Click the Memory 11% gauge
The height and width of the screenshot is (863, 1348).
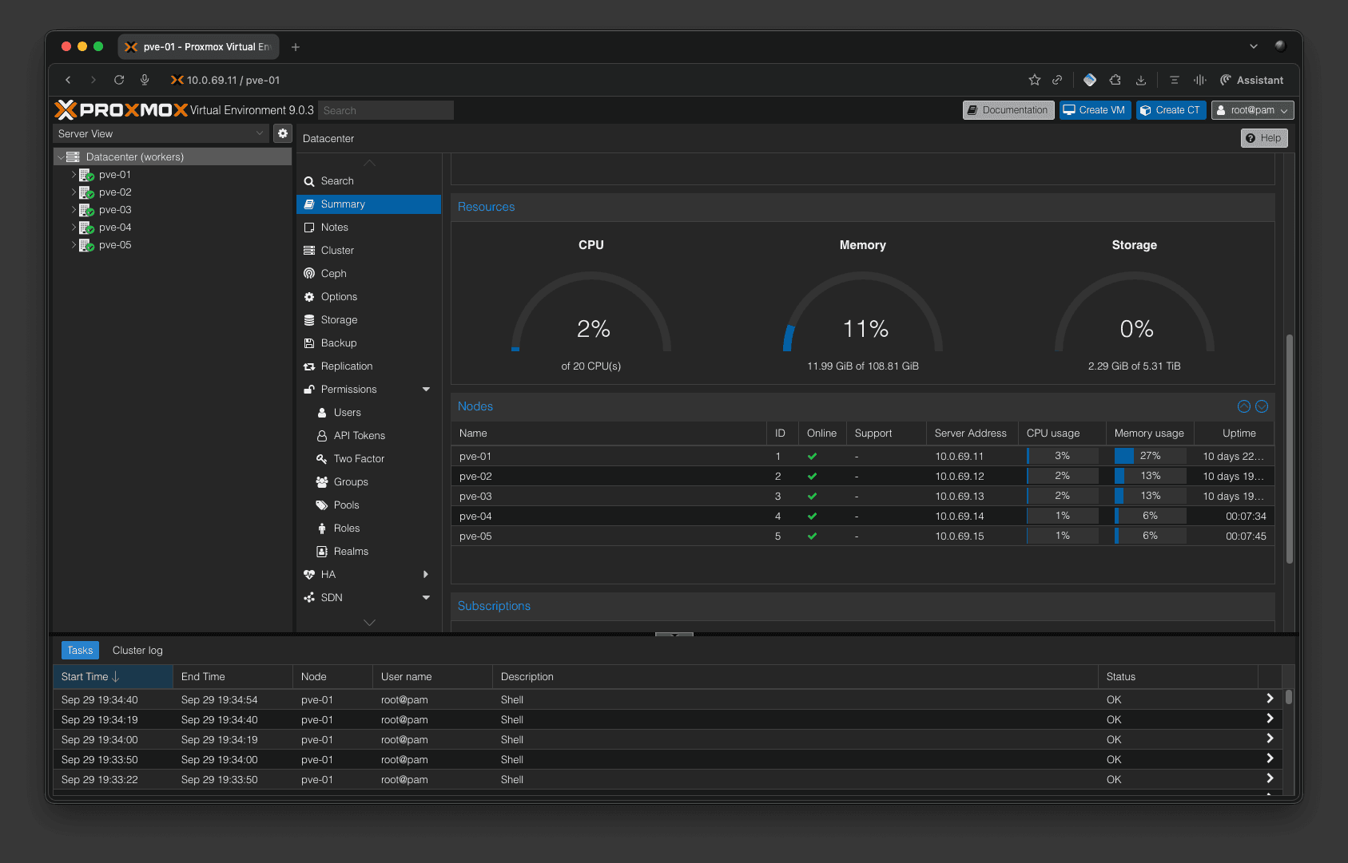[x=863, y=313]
